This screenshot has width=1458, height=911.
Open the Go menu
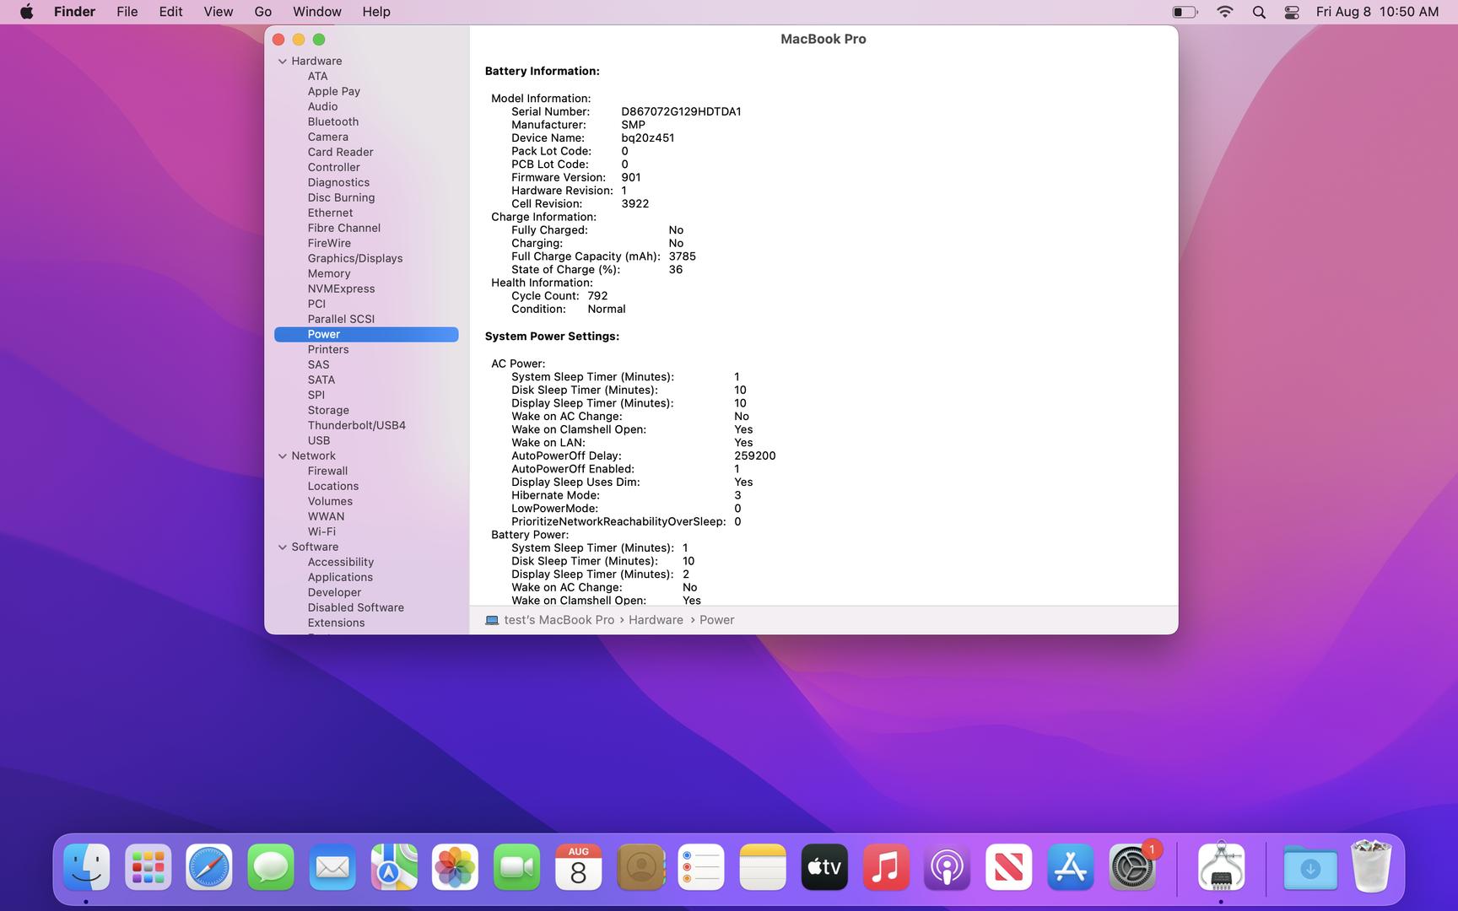pyautogui.click(x=263, y=12)
